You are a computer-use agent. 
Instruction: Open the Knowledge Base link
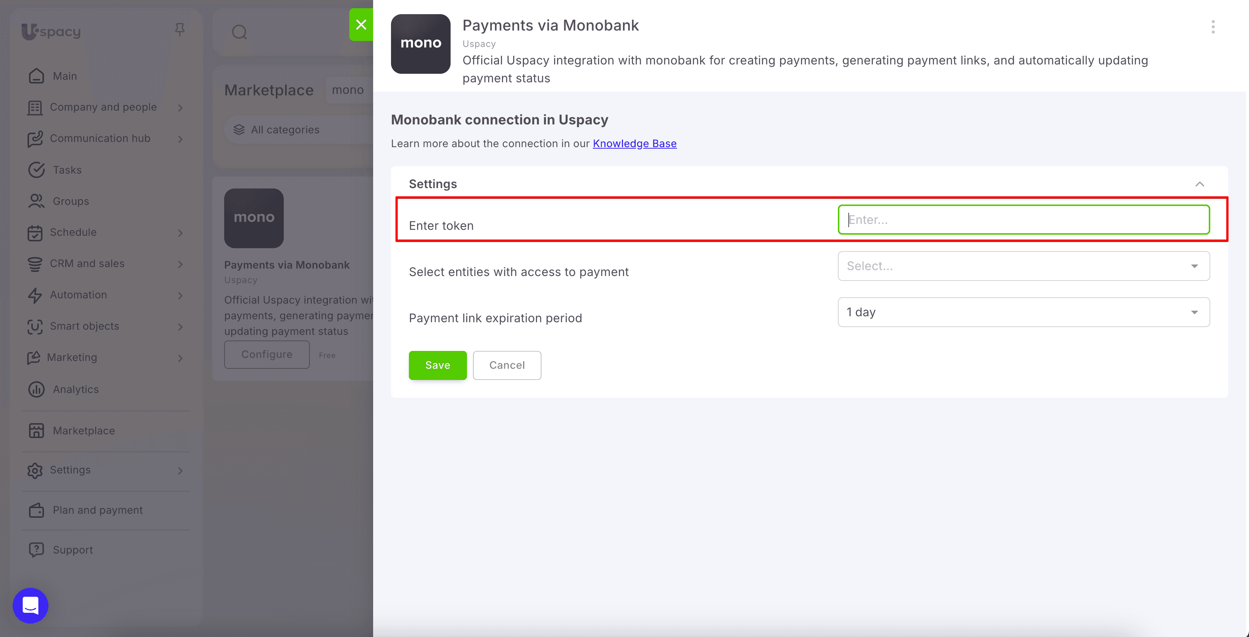point(635,143)
